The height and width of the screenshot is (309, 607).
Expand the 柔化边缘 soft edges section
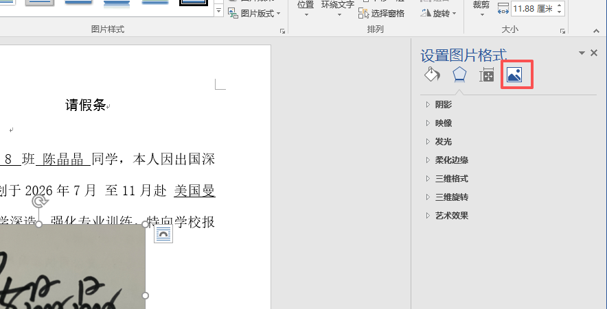(451, 160)
